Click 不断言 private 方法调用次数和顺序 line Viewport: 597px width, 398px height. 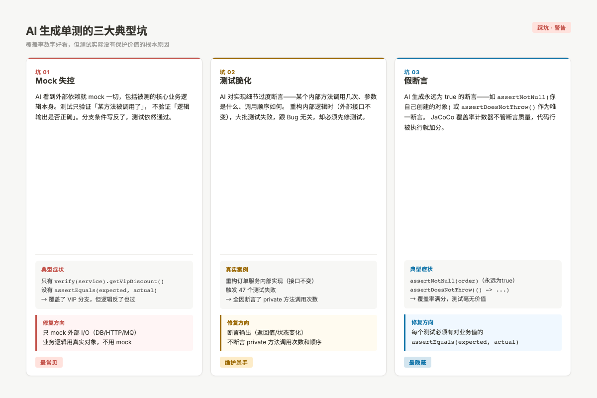(275, 342)
